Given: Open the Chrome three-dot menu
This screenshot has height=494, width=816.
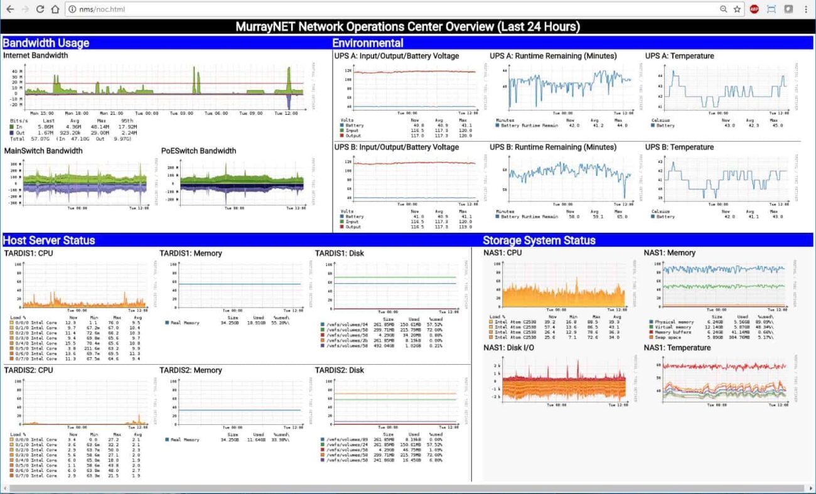Looking at the screenshot, I should (806, 9).
